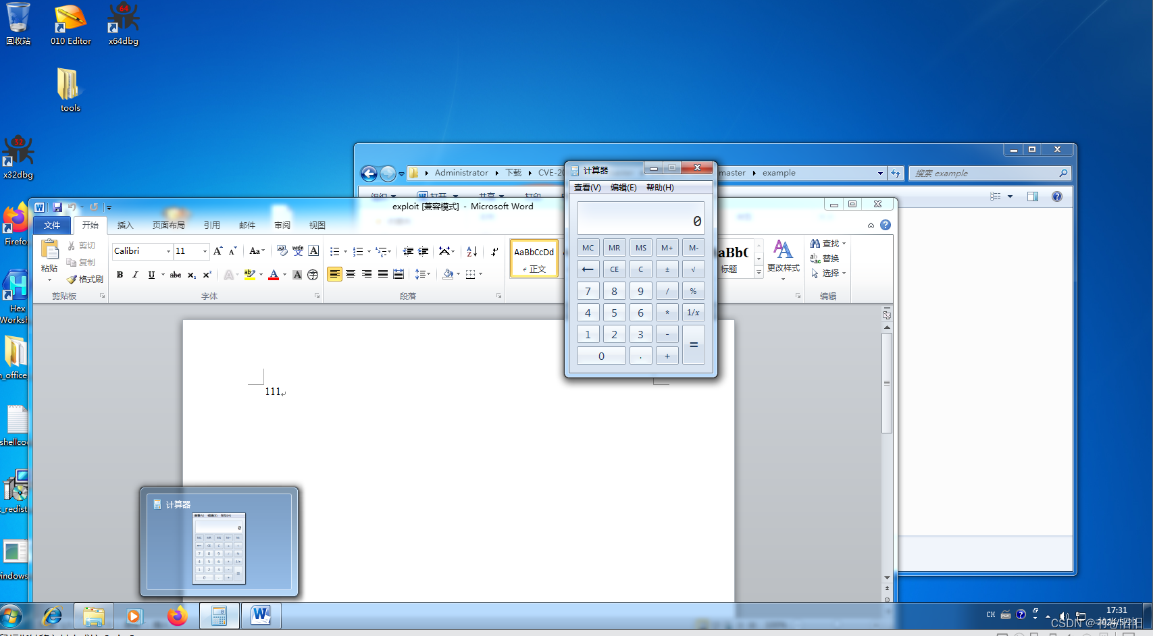The width and height of the screenshot is (1153, 636).
Task: Click the enclosed character 字 icon
Action: pyautogui.click(x=313, y=275)
